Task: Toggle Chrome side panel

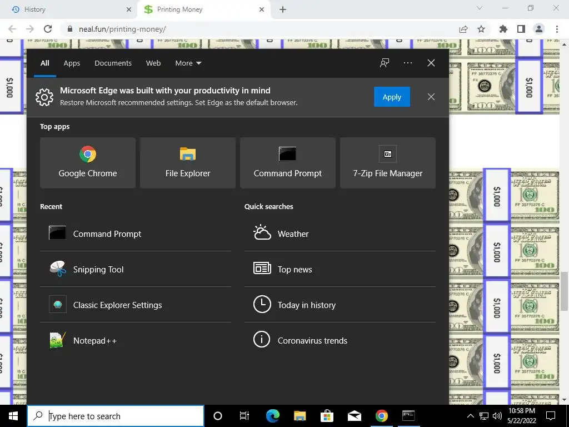Action: [521, 29]
